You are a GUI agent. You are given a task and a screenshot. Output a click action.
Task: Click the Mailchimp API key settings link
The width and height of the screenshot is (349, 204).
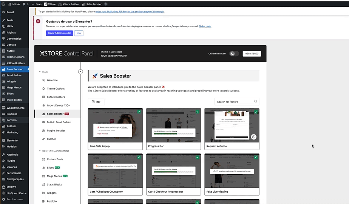130,12
